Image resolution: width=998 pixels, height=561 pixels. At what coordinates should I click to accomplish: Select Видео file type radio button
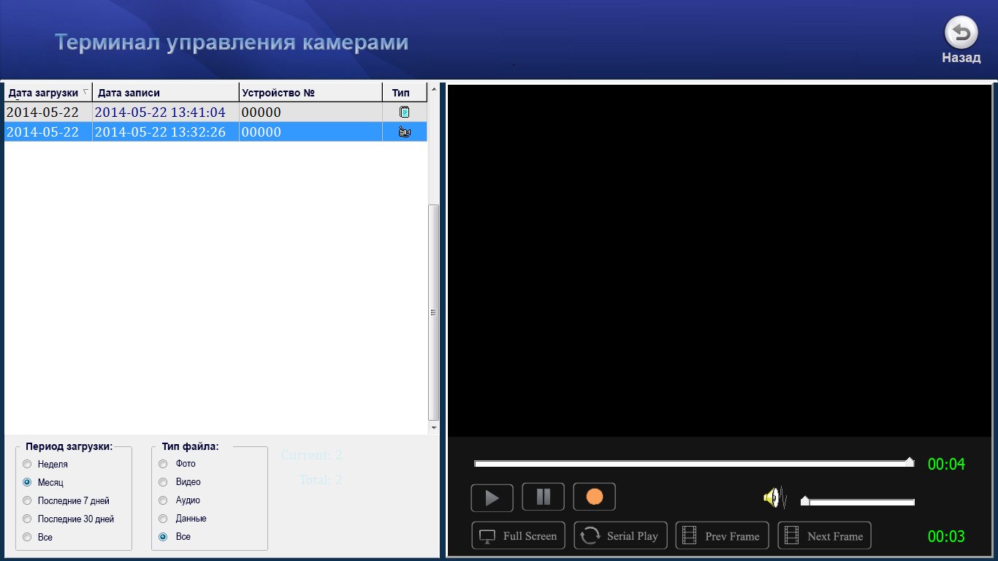pos(163,482)
